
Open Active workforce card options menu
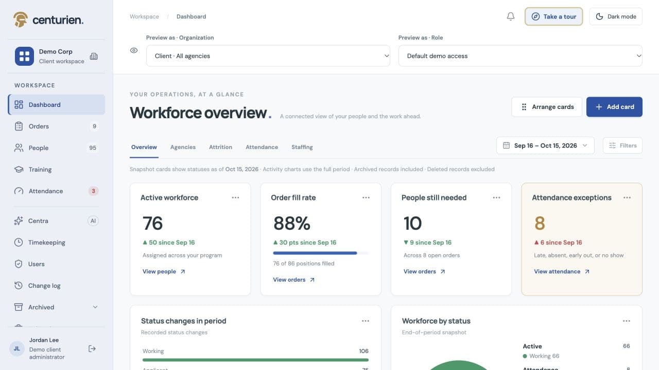[x=235, y=198]
